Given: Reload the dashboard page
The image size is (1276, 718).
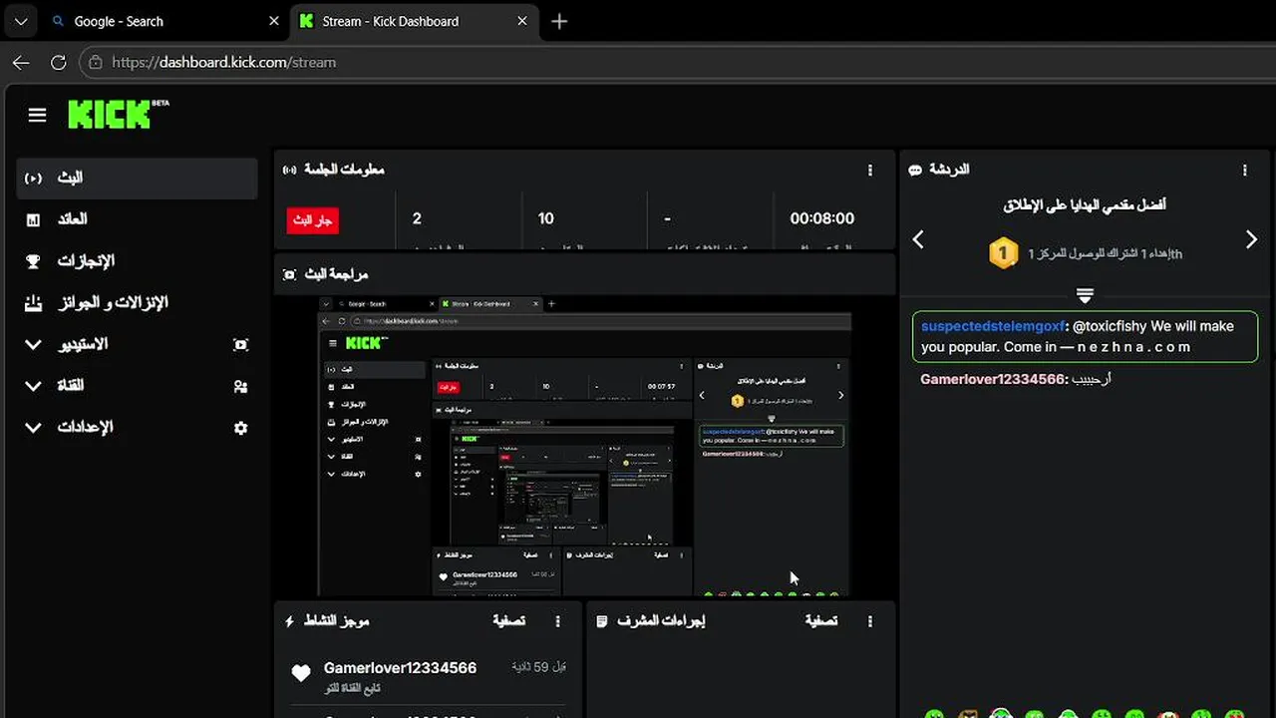Looking at the screenshot, I should click(x=58, y=62).
